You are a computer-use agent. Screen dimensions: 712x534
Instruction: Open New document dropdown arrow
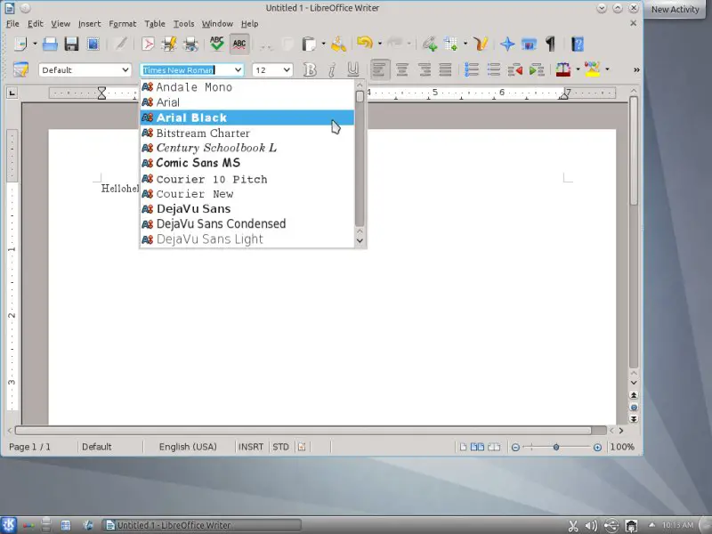(x=35, y=44)
